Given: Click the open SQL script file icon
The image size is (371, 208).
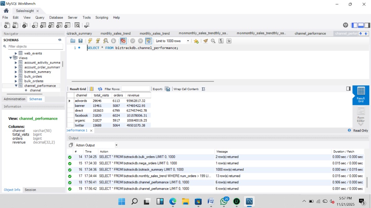Looking at the screenshot, I should pyautogui.click(x=15, y=25).
